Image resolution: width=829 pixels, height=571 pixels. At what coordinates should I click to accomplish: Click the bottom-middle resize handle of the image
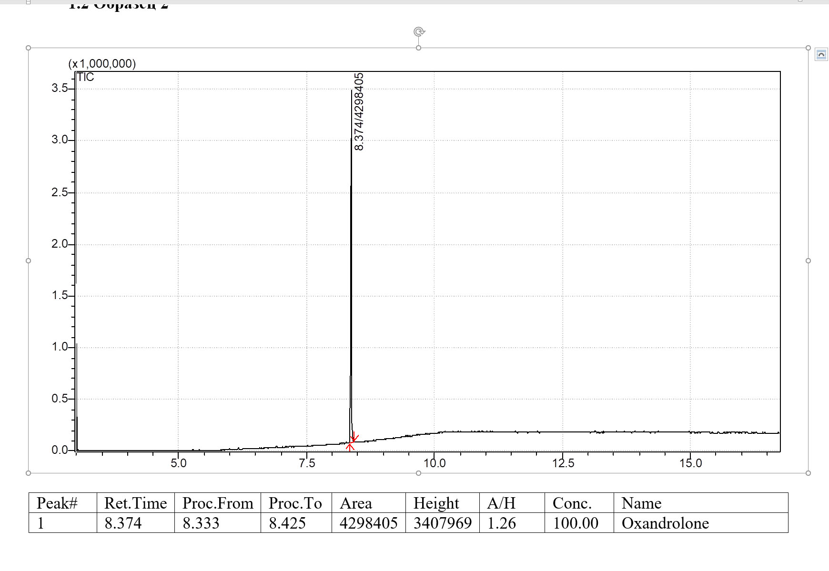(418, 473)
